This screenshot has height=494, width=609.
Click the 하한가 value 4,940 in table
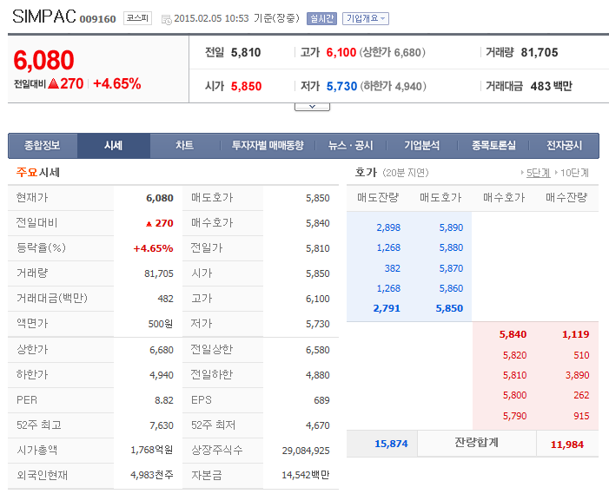click(x=162, y=375)
